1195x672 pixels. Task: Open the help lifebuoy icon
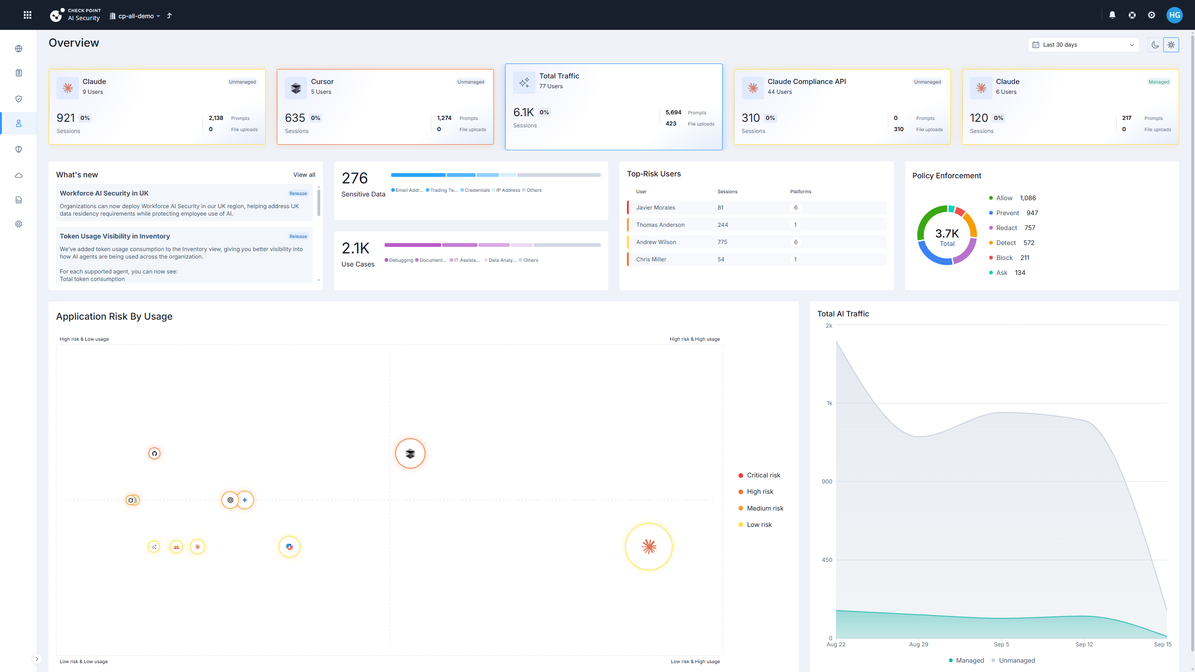tap(1132, 15)
